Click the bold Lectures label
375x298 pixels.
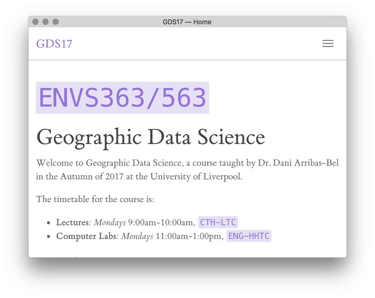coord(72,222)
